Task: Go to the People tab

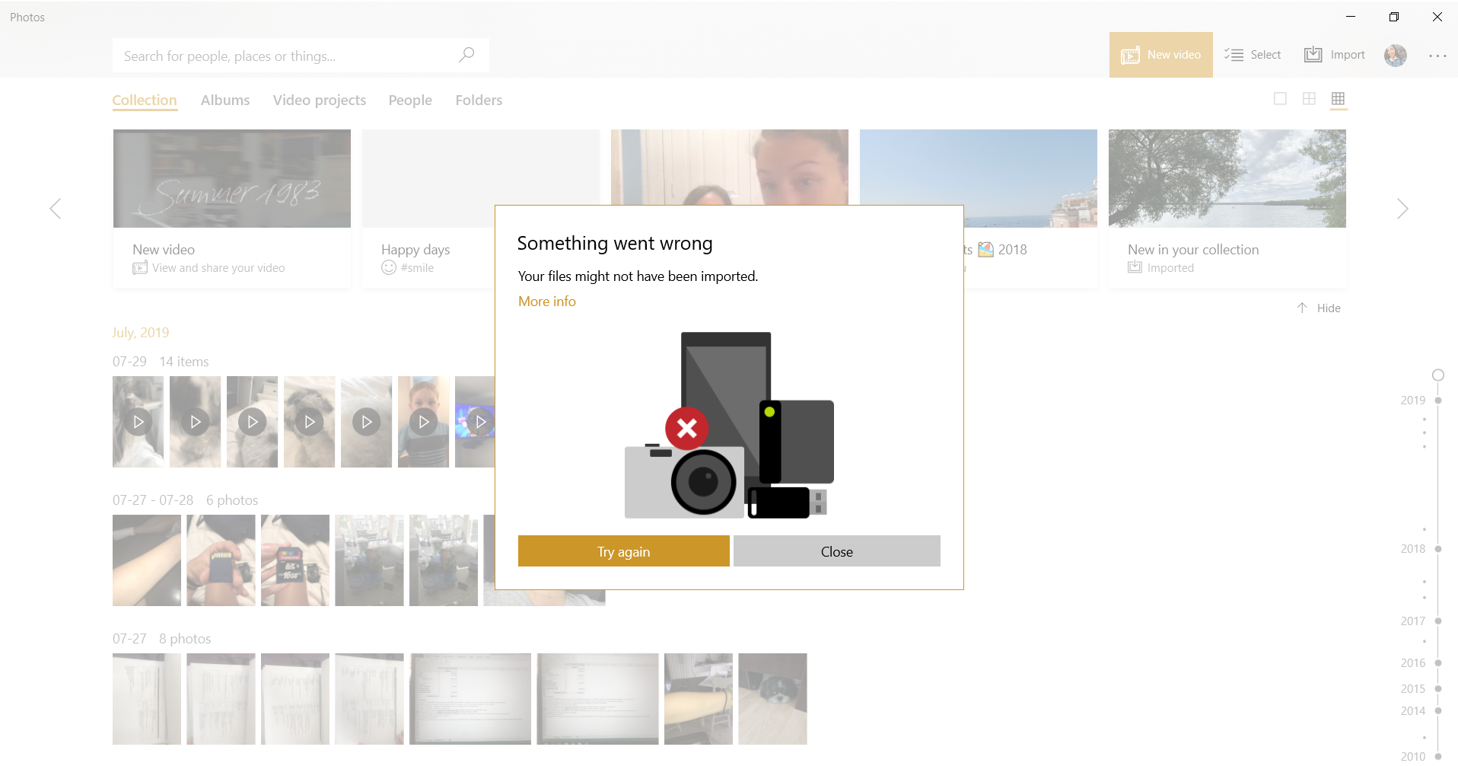Action: [x=410, y=100]
